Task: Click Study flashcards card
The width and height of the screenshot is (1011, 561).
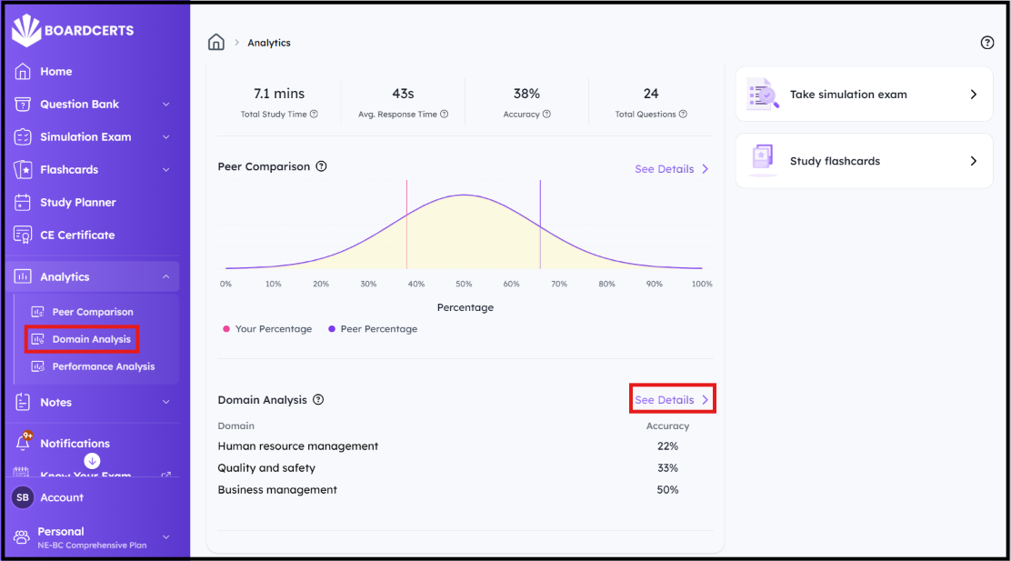Action: click(864, 161)
